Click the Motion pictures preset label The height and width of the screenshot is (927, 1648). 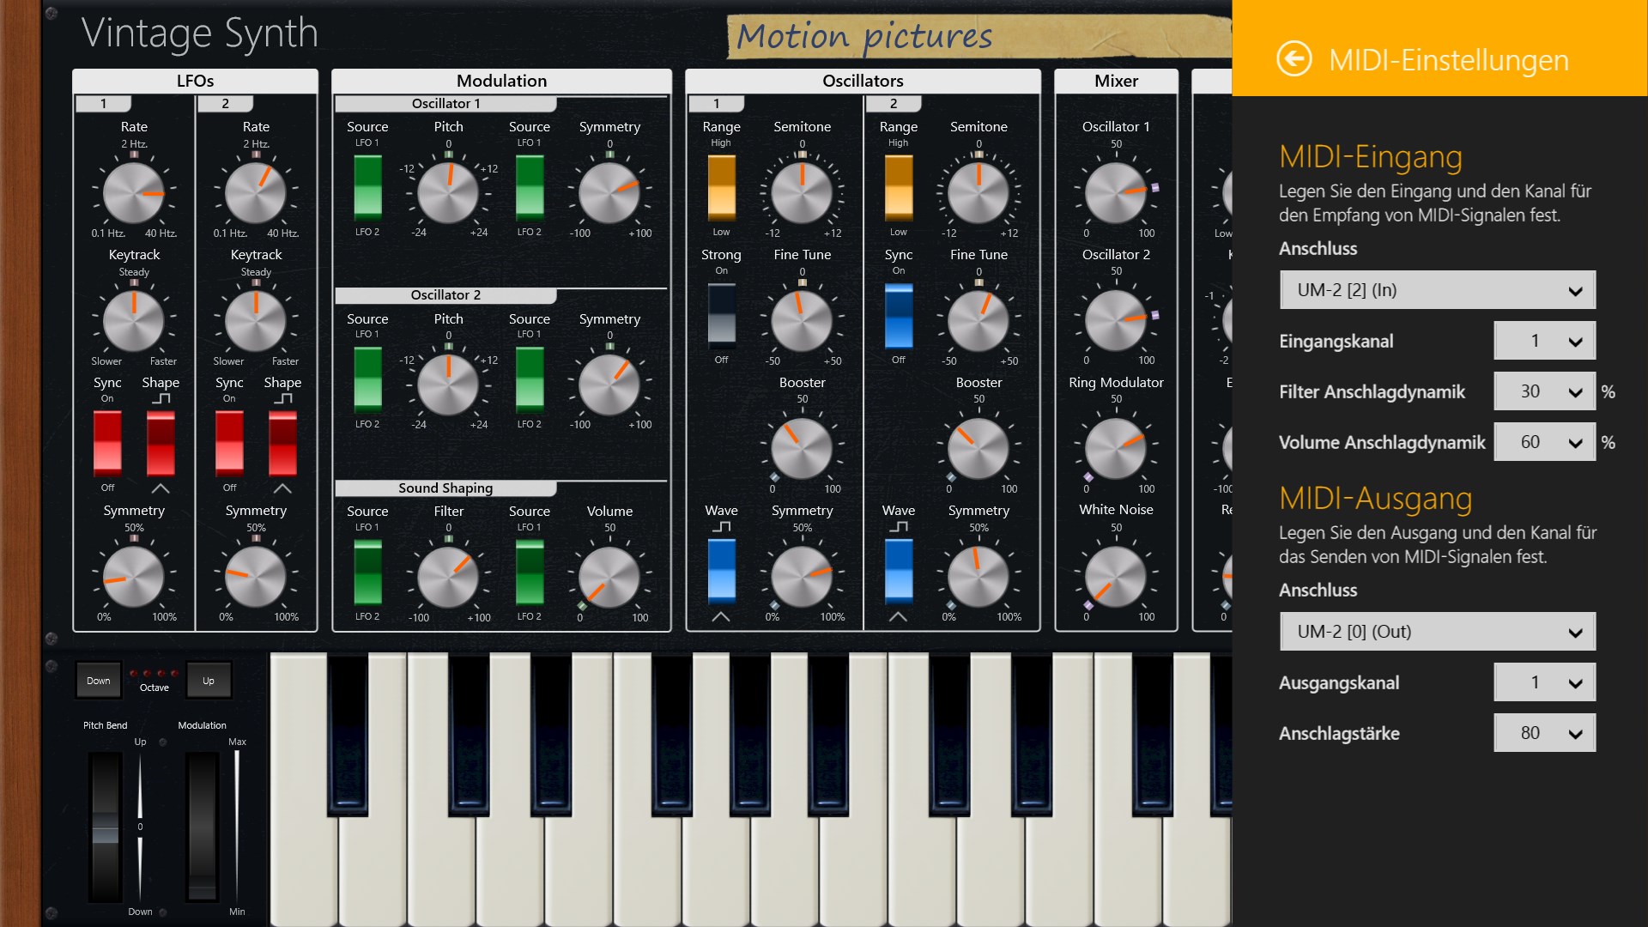point(864,36)
